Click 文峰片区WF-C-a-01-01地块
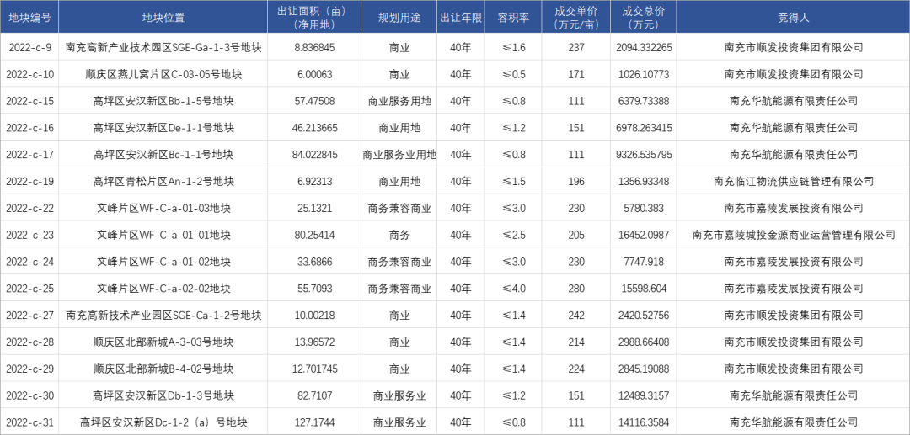 (x=163, y=235)
